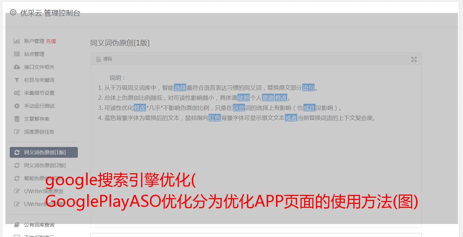Click the highlighted word 或者

pyautogui.click(x=291, y=118)
